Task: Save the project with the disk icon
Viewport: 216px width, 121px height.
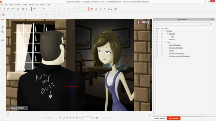Action: tap(12, 9)
